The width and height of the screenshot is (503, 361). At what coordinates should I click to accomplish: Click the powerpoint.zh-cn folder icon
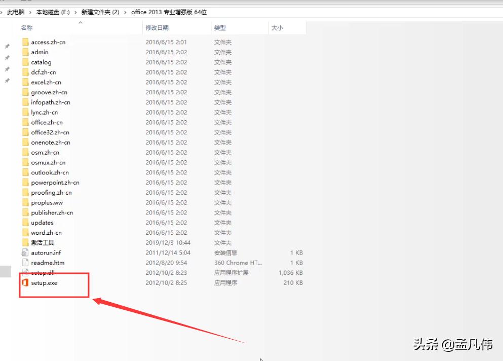coord(26,183)
